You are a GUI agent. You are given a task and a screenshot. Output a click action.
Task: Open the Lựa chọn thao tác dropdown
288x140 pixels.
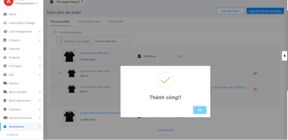(x=110, y=41)
